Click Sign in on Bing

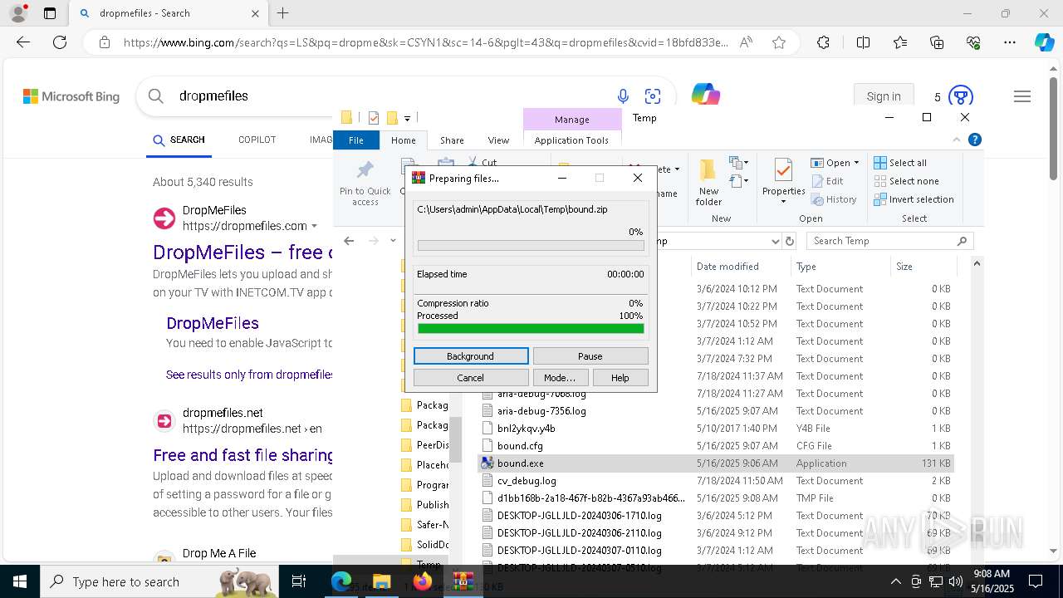click(884, 96)
